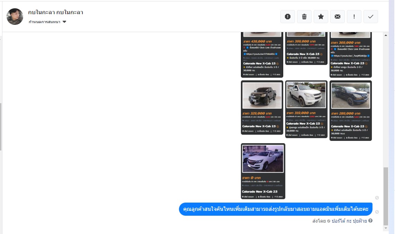Click the blue message bubble about คุณลูกค้าสนใจ
This screenshot has width=395, height=234.
276,209
